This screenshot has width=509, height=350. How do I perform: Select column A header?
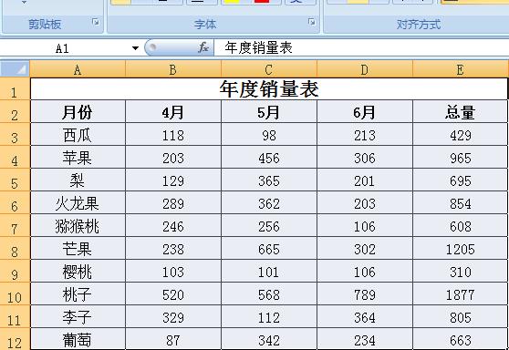pos(78,69)
